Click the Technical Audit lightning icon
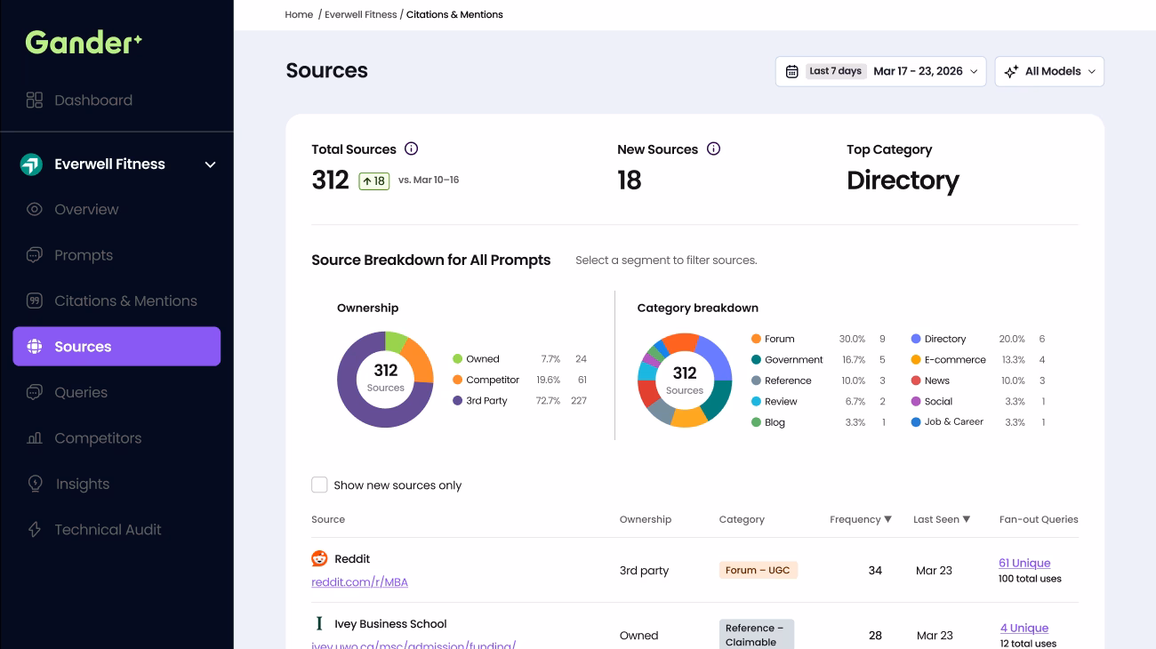 35,530
